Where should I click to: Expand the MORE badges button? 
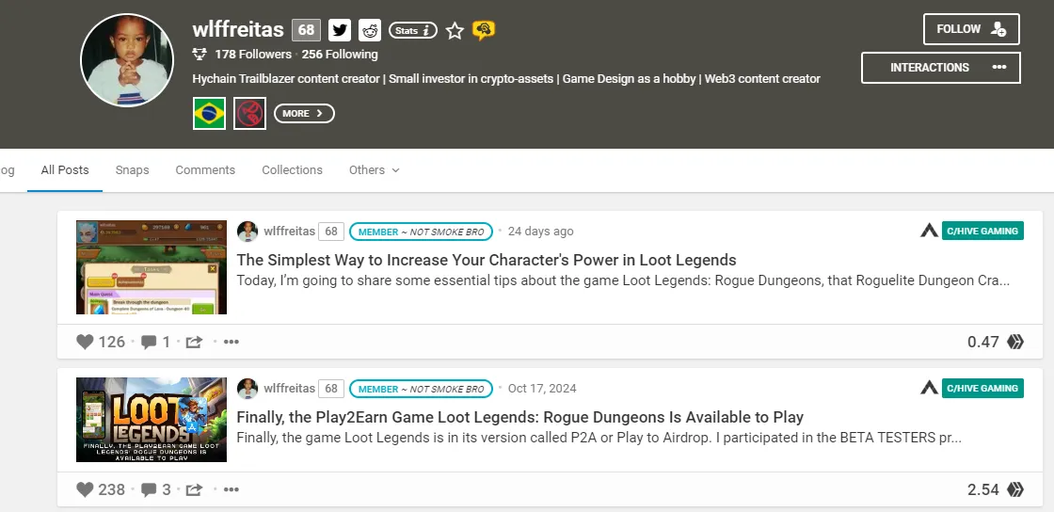[x=304, y=114]
